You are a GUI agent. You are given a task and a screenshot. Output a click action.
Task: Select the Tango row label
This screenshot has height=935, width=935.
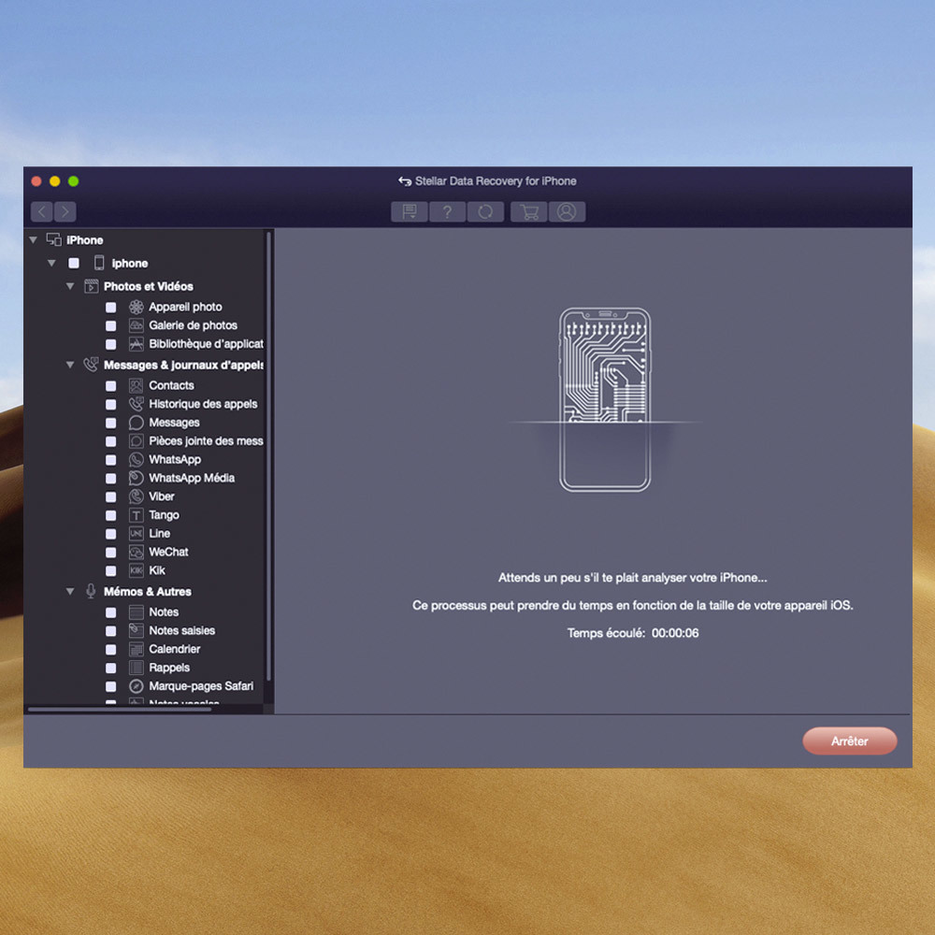click(164, 515)
